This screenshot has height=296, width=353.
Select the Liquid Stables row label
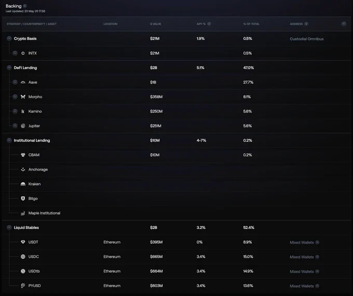click(26, 227)
